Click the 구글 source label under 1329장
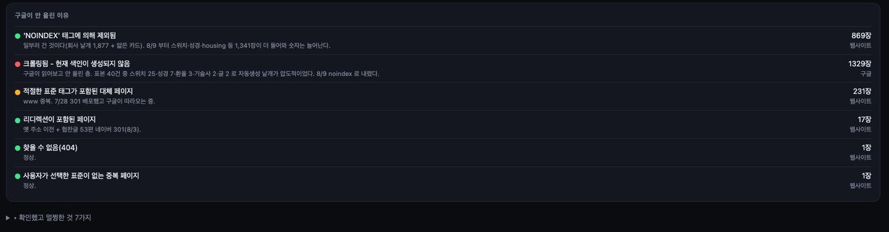Screen dimensions: 889x232 click(866, 73)
